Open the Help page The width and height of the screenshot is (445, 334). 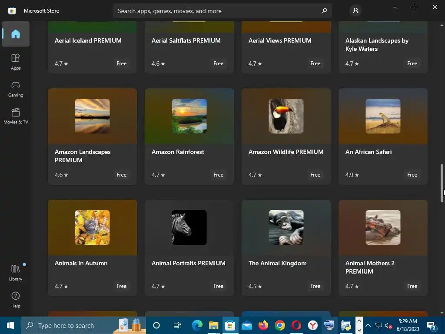coord(16,300)
